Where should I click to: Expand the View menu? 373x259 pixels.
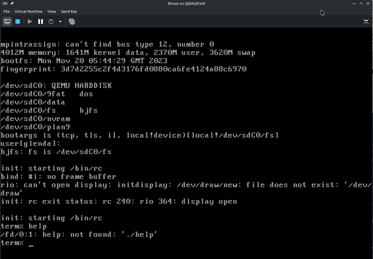[x=52, y=11]
